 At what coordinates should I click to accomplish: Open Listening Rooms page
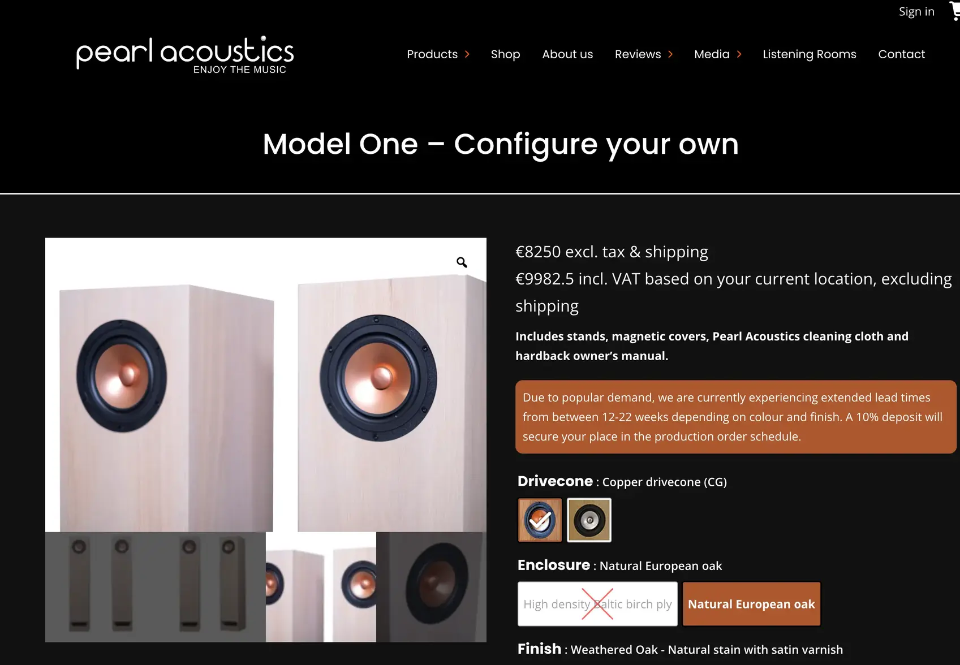809,54
